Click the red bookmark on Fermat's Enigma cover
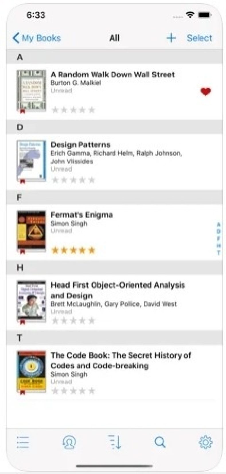The width and height of the screenshot is (226, 474). (x=22, y=252)
